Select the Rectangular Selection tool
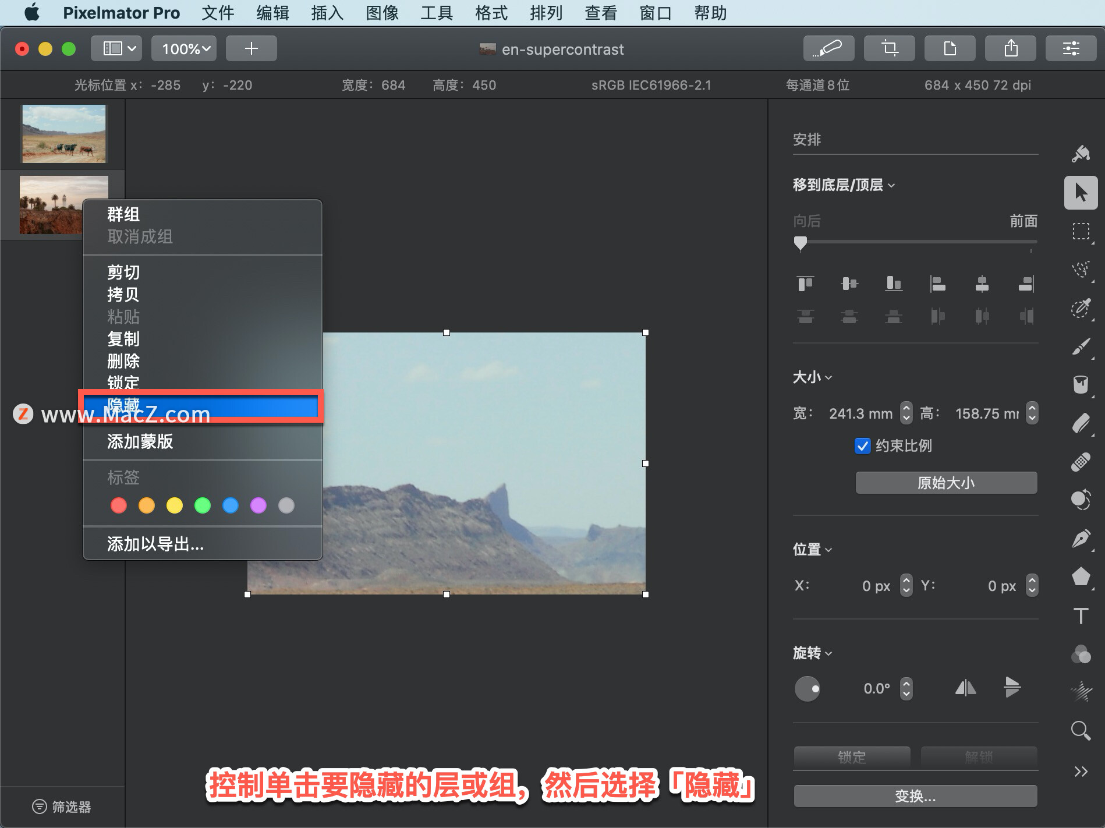 pyautogui.click(x=1081, y=231)
